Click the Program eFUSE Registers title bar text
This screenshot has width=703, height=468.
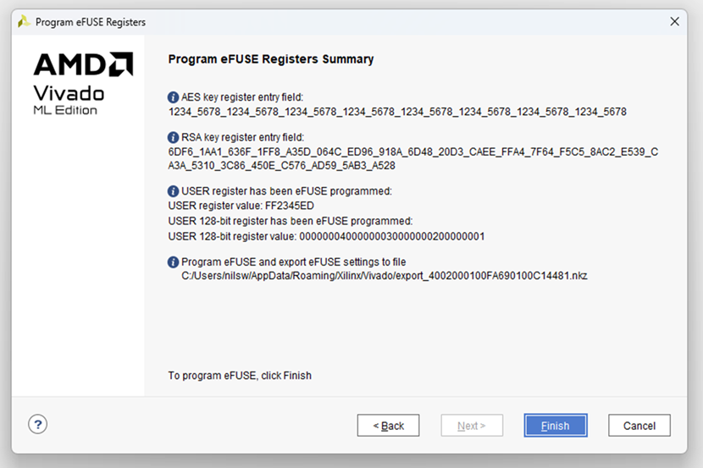point(91,22)
